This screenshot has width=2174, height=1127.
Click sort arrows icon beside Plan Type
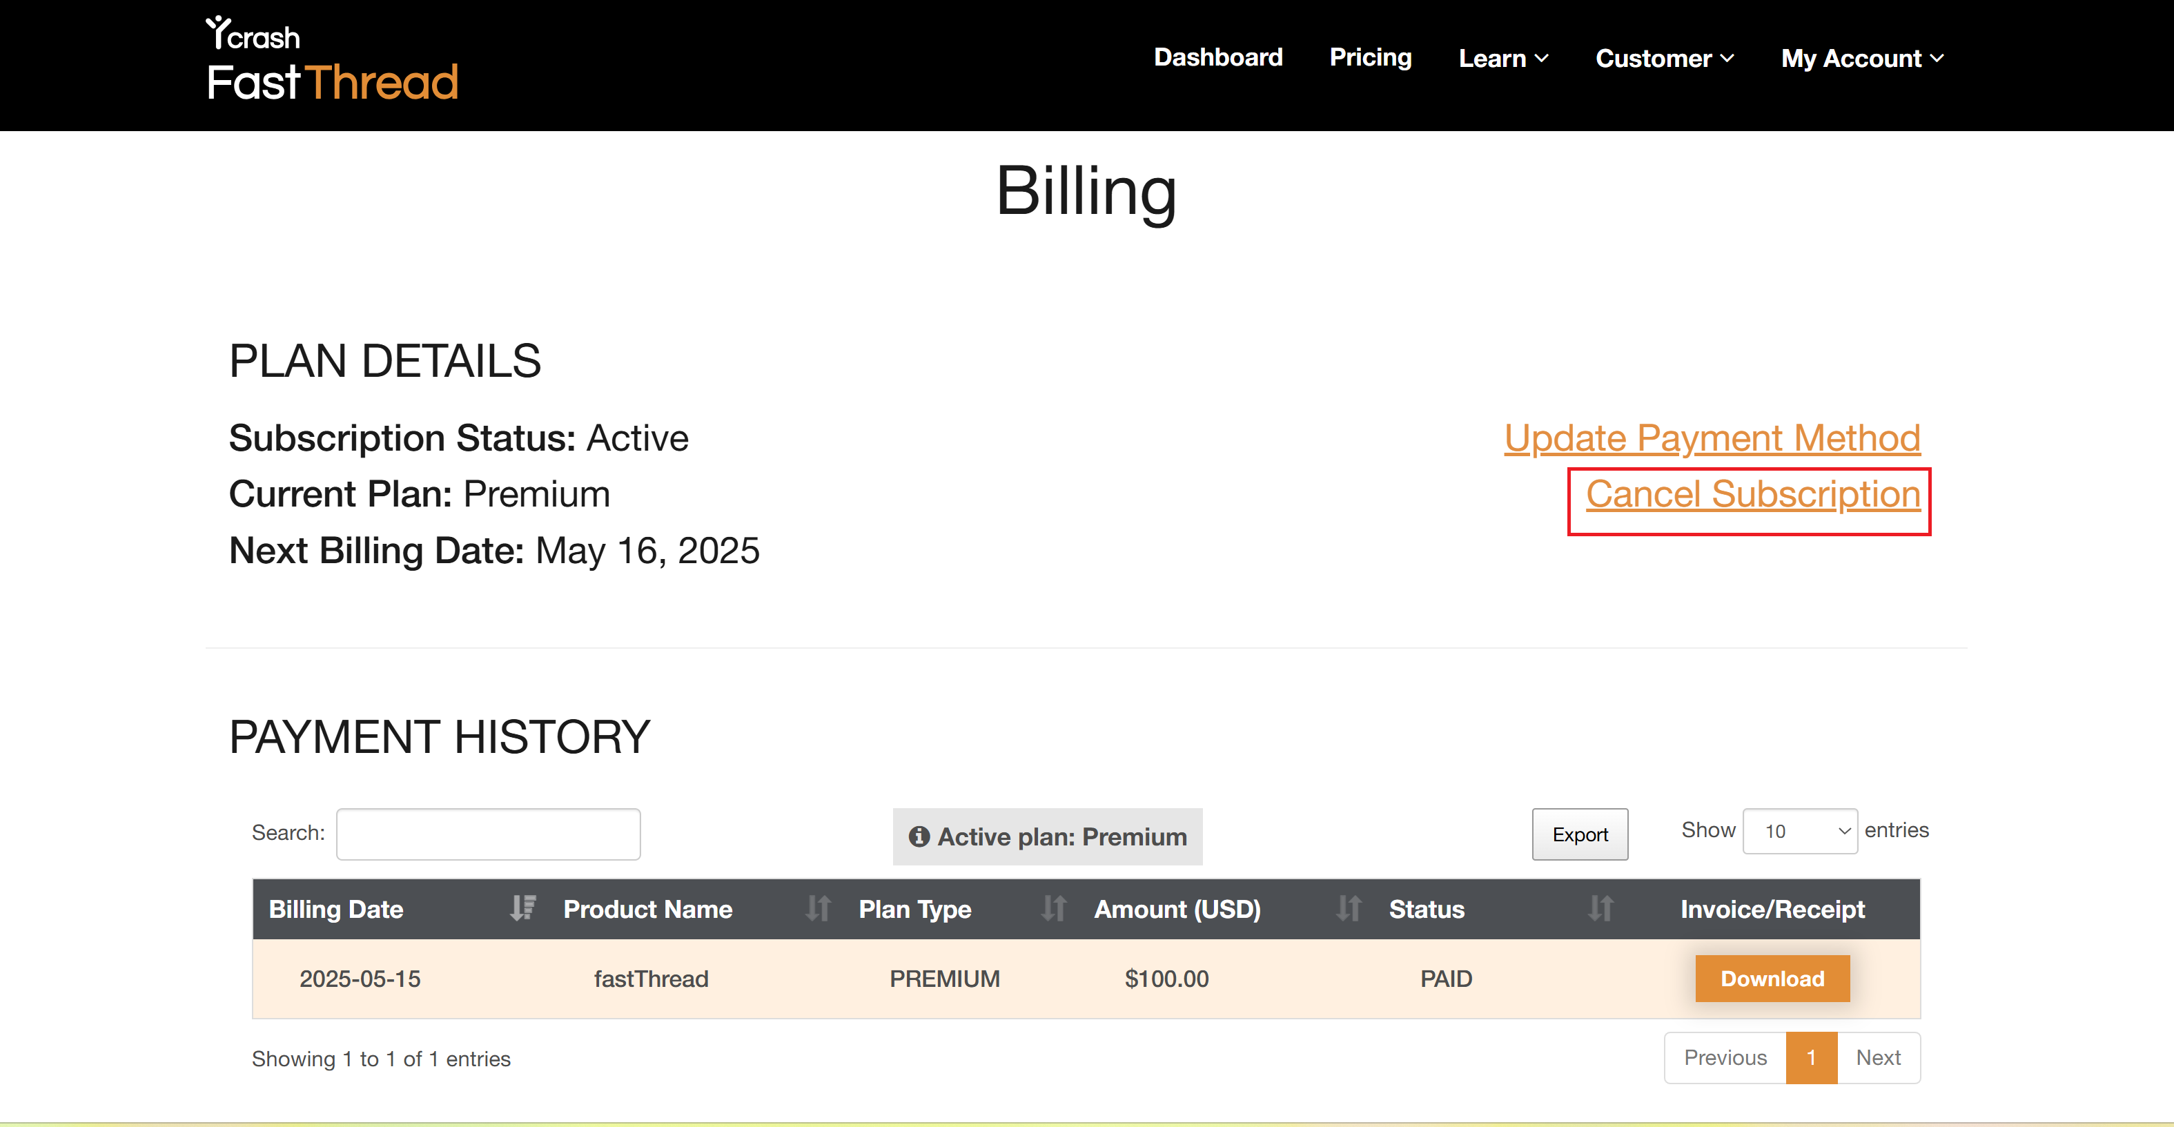point(1053,908)
